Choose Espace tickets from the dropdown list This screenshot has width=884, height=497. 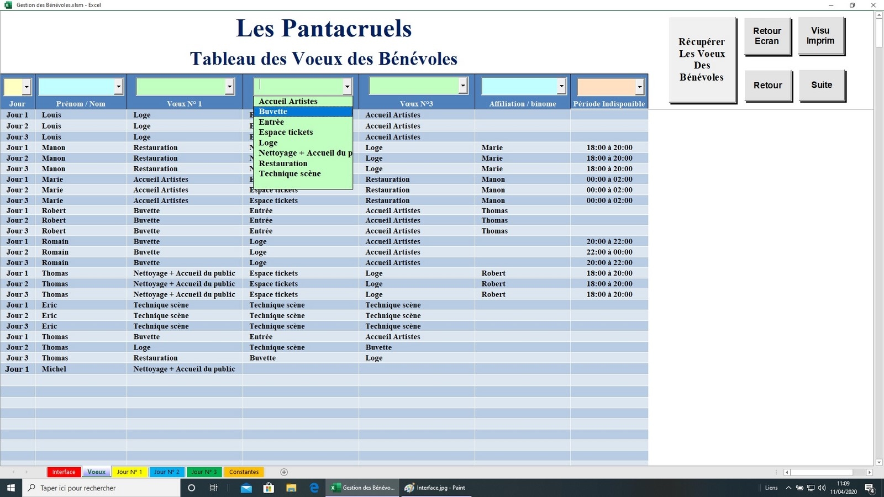pos(303,133)
